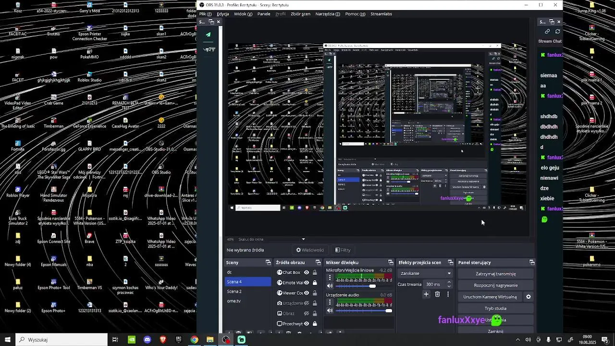The width and height of the screenshot is (615, 346).
Task: Enable Tryb studia
Action: pyautogui.click(x=496, y=309)
